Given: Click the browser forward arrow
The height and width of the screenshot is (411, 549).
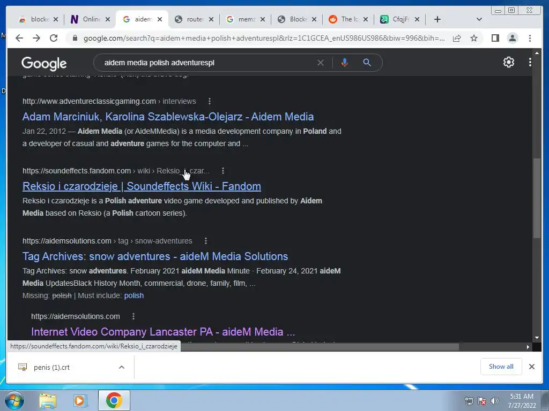Looking at the screenshot, I should tap(36, 38).
